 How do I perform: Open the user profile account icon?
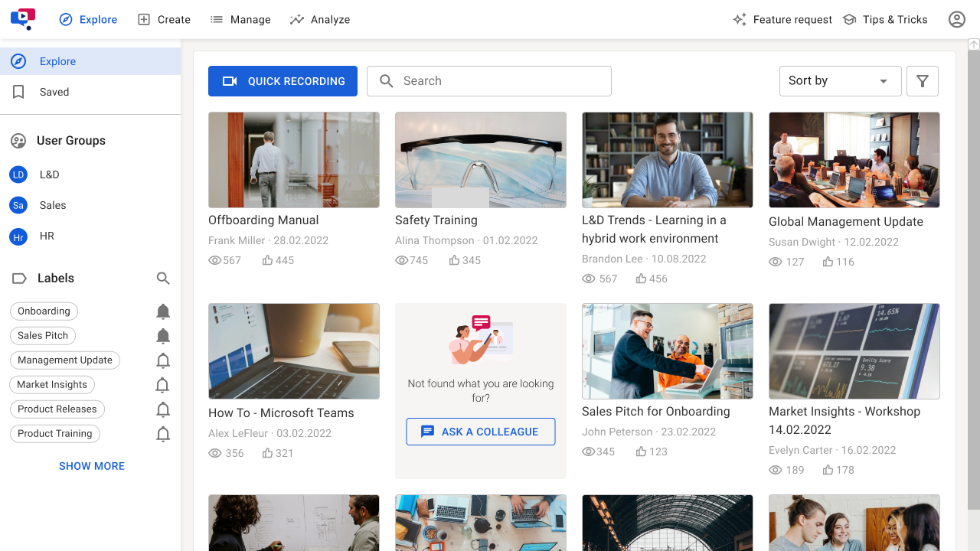tap(956, 20)
